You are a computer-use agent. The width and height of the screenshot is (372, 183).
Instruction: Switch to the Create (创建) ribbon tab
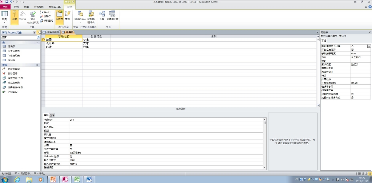tap(26, 7)
